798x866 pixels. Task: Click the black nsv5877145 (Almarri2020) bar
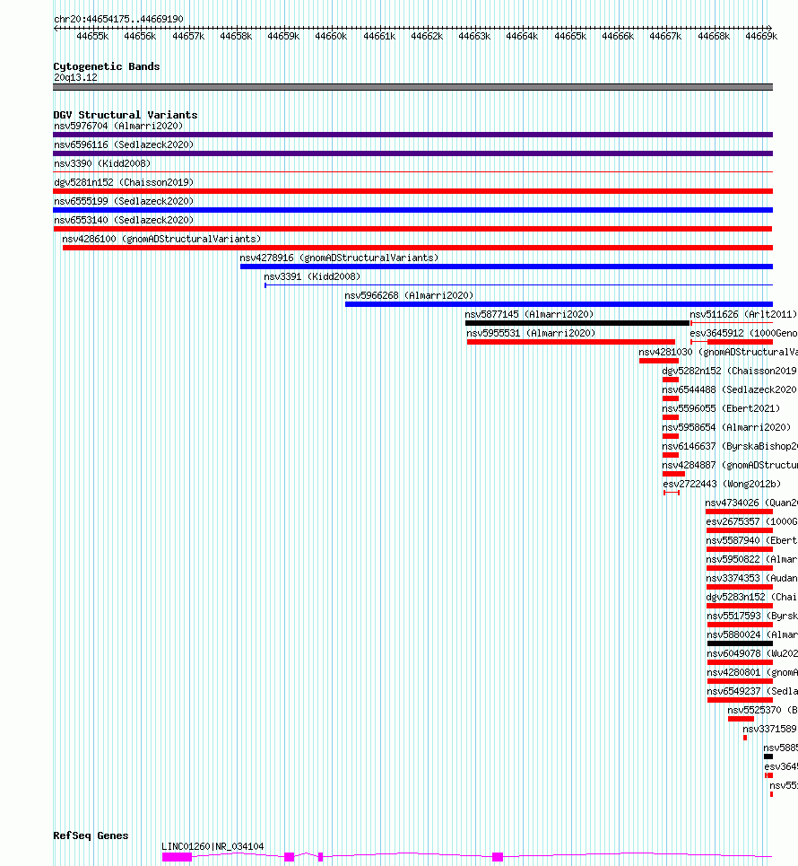pyautogui.click(x=577, y=323)
